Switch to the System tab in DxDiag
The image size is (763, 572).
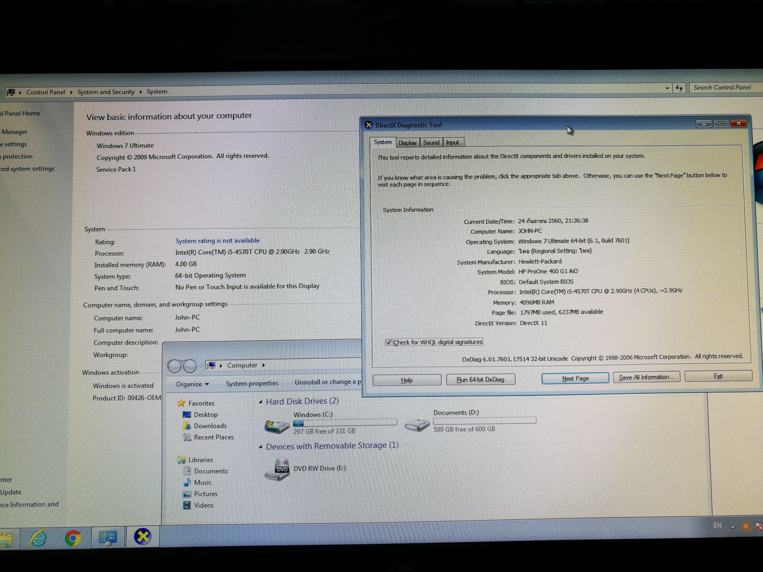click(x=382, y=143)
